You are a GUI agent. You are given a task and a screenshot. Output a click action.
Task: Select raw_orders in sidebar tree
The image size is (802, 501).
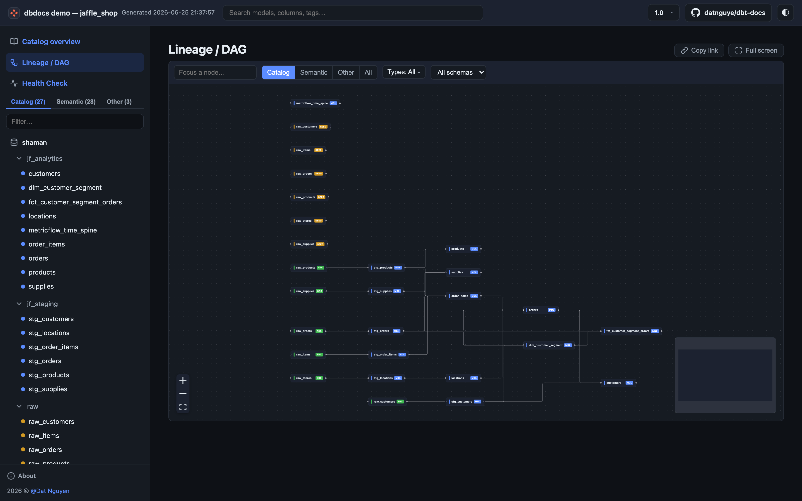coord(45,450)
